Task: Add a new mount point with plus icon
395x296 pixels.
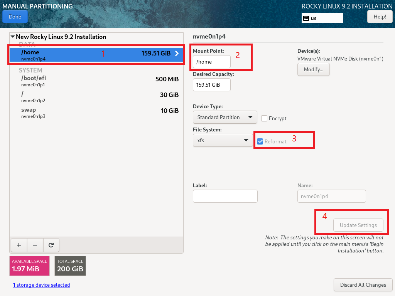Action: click(x=19, y=245)
